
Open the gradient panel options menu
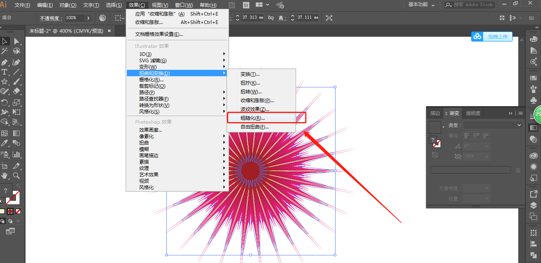point(520,113)
